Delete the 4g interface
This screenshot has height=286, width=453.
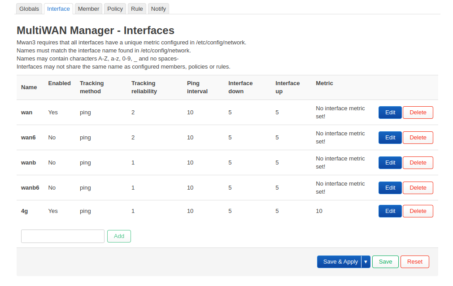(418, 211)
